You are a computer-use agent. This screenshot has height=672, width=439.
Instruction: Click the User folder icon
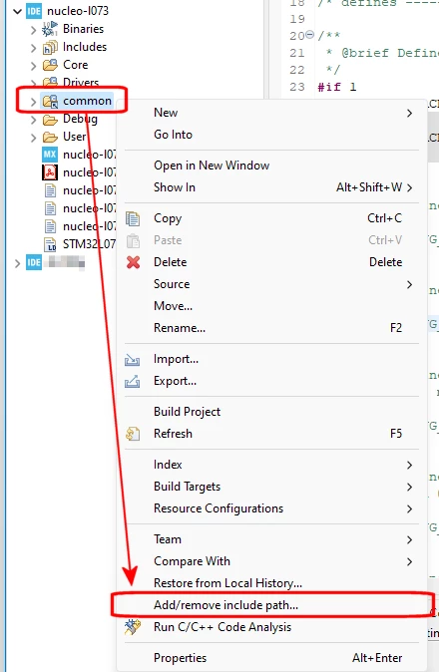50,138
